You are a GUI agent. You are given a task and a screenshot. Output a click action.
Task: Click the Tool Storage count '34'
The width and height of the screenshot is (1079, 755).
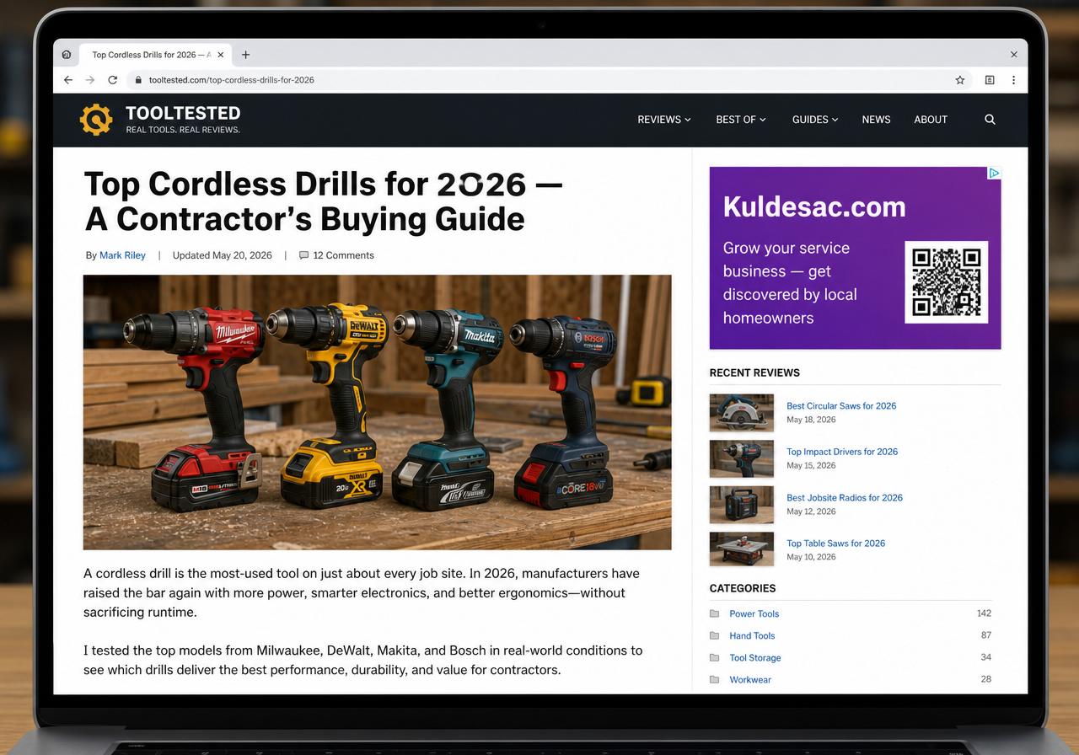point(986,657)
